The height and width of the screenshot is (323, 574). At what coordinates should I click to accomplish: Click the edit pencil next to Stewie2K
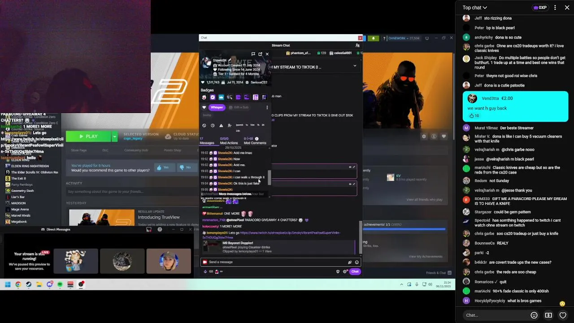pyautogui.click(x=230, y=60)
